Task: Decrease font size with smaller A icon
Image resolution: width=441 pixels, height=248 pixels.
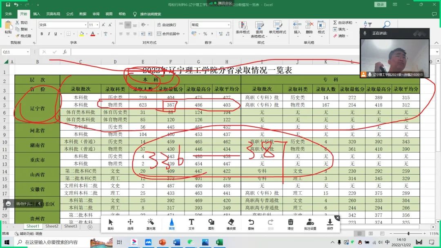Action: tap(110, 25)
